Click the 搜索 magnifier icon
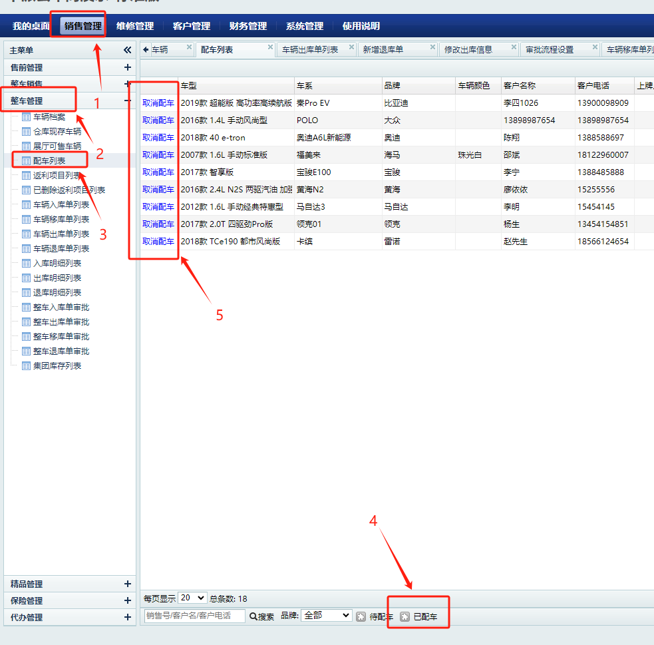The height and width of the screenshot is (645, 654). pyautogui.click(x=253, y=617)
